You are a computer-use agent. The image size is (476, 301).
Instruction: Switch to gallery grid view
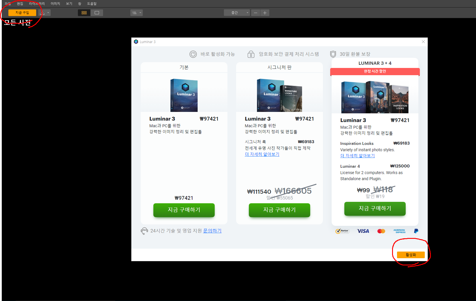click(84, 13)
